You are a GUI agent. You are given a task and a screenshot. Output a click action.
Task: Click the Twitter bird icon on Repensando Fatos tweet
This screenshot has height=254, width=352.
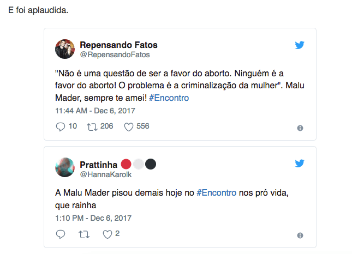pyautogui.click(x=300, y=45)
